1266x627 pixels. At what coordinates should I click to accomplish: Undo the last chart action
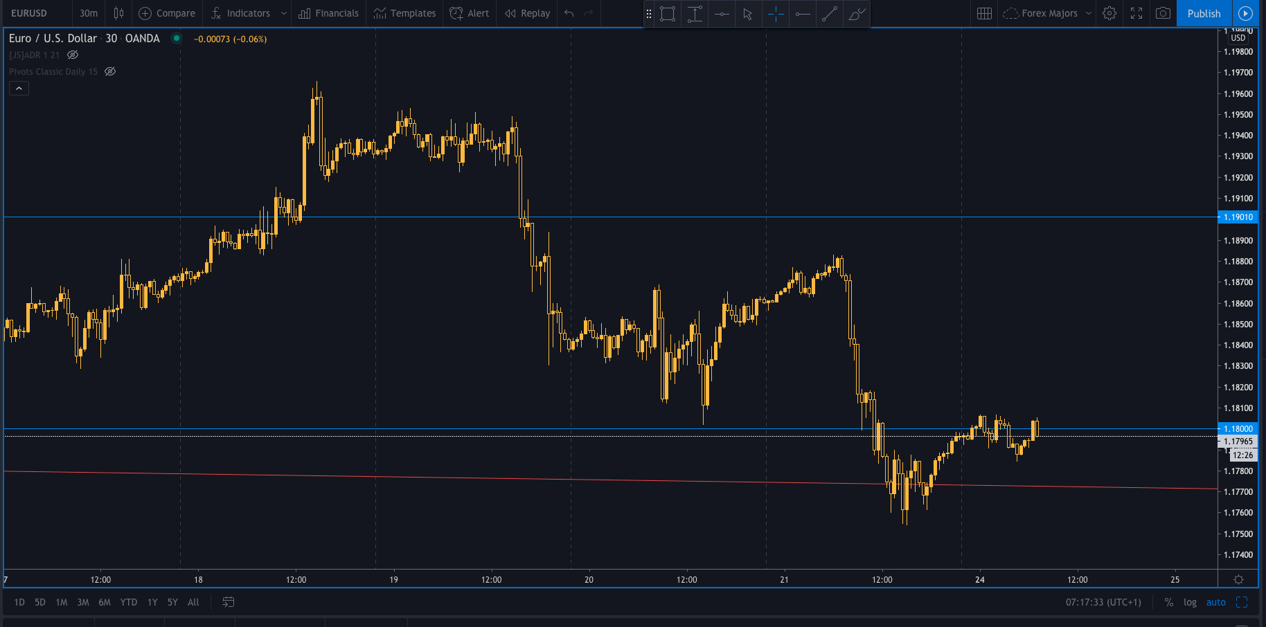pos(569,13)
